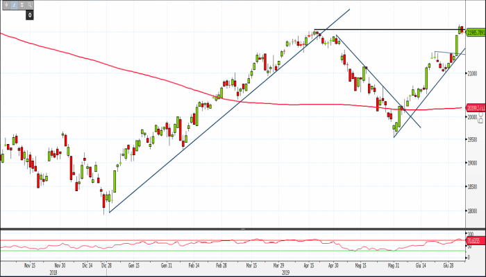Click the Feb 14 date label

point(194,265)
